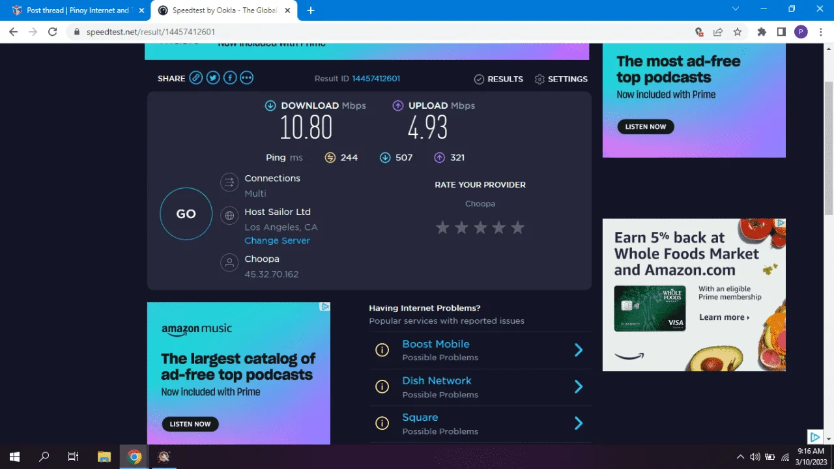Open the Chrome side panel
This screenshot has width=834, height=469.
pyautogui.click(x=781, y=32)
